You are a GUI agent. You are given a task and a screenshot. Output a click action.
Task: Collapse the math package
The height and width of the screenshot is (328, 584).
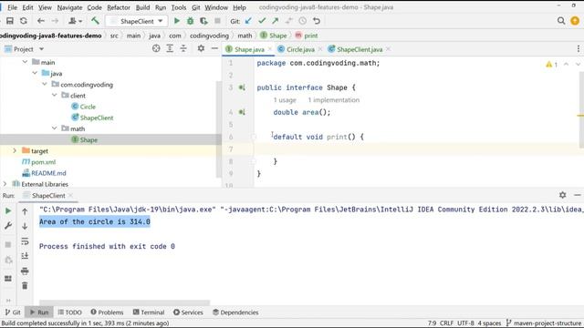[x=55, y=128]
